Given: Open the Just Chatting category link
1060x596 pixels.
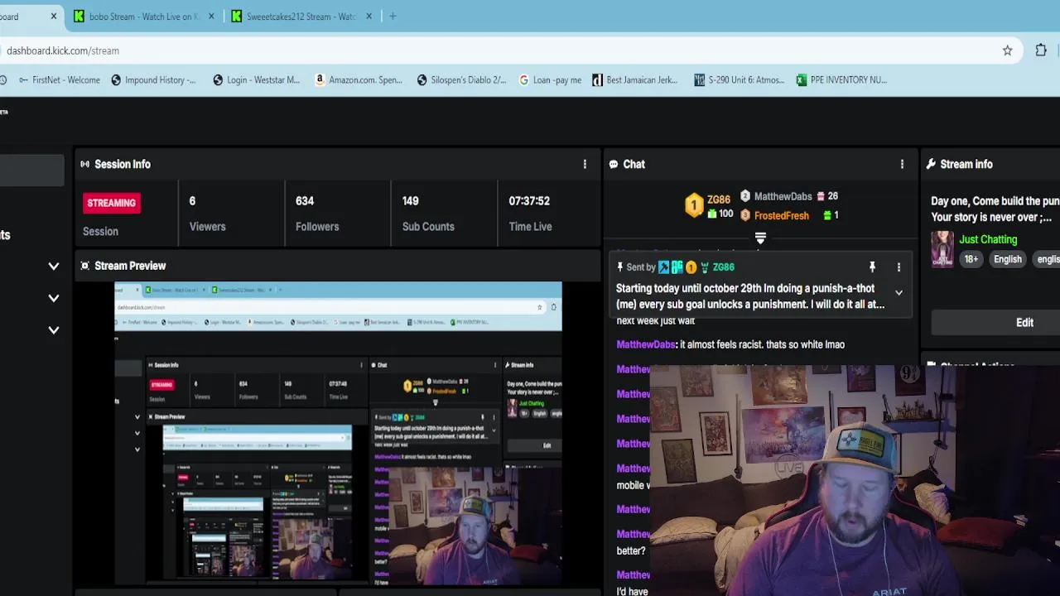Looking at the screenshot, I should coord(988,239).
